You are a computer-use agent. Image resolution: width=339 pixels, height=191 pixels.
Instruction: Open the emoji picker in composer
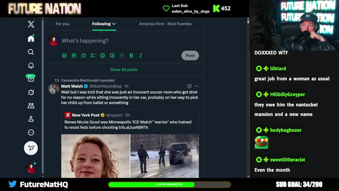pos(102,55)
